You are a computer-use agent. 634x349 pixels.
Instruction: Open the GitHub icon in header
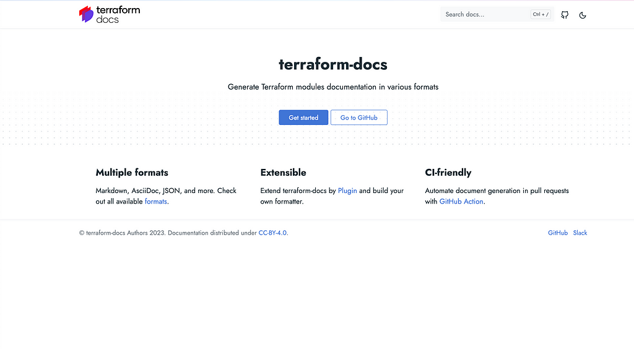(x=565, y=15)
